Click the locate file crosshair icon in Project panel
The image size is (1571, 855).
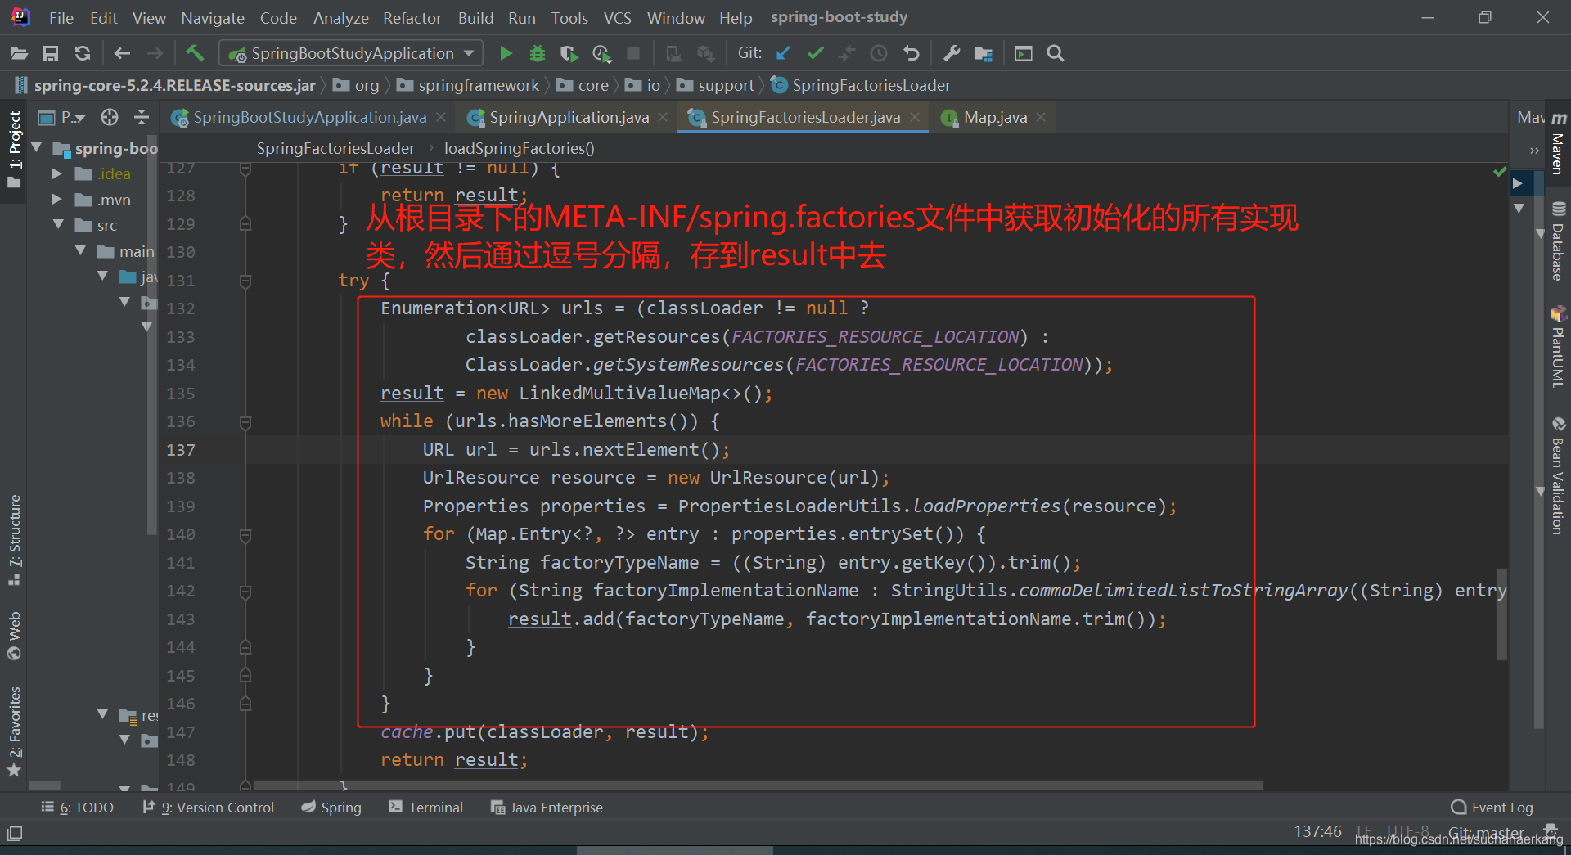[110, 118]
